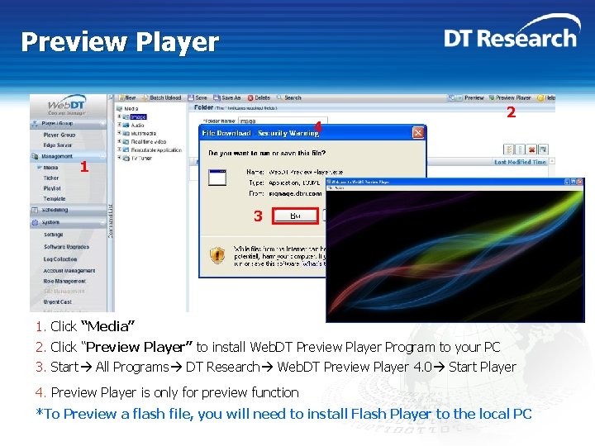Open Urgent Cast in sidebar

tap(57, 302)
